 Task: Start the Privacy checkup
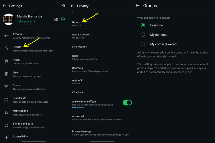click(x=100, y=133)
